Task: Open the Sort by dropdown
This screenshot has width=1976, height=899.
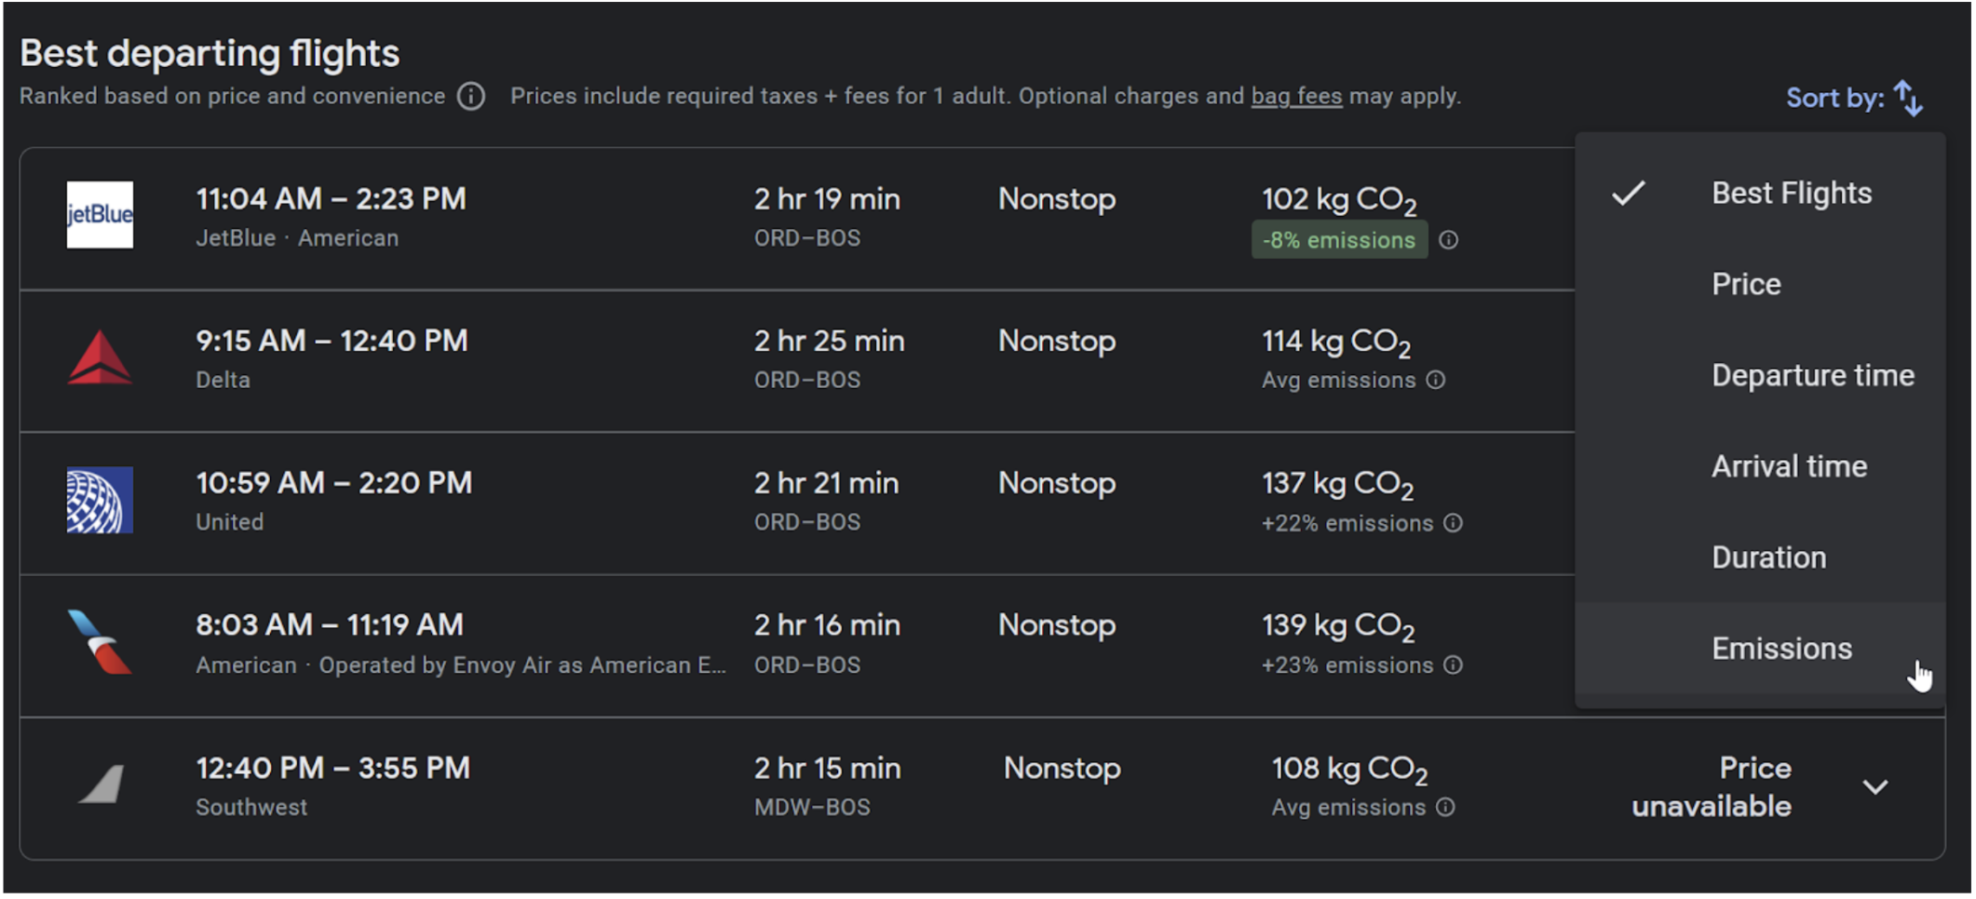Action: 1854,98
